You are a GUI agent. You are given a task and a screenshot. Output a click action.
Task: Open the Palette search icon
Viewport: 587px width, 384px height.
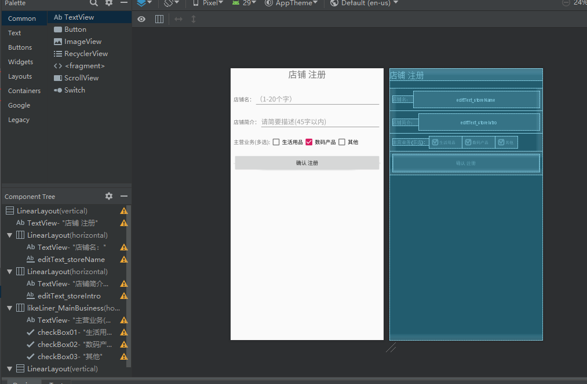94,4
